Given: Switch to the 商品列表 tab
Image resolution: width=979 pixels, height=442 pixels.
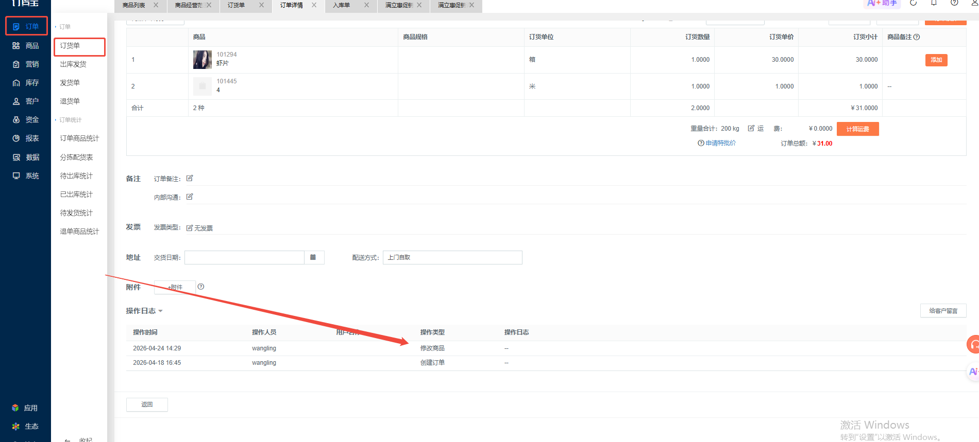Looking at the screenshot, I should coord(133,5).
